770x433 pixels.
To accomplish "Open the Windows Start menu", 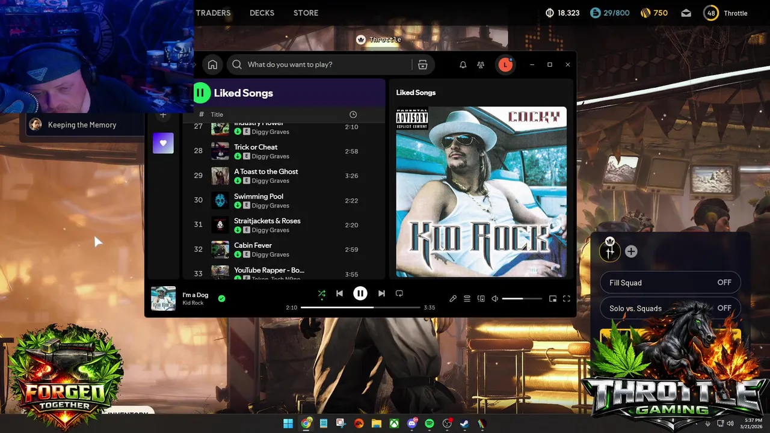I will 288,423.
